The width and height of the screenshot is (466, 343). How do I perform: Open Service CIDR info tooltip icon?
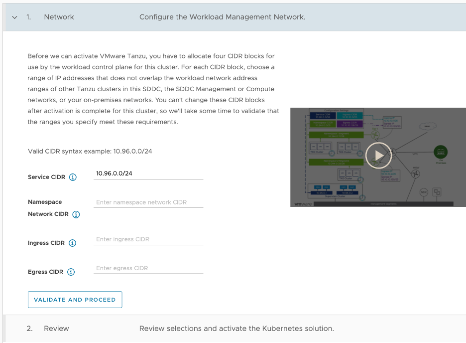point(73,177)
